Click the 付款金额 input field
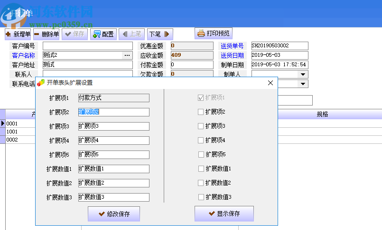This screenshot has width=382, height=230. pos(192,65)
